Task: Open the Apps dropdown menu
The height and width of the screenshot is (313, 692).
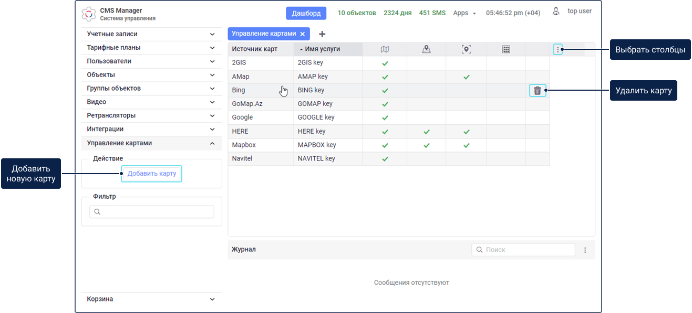Action: click(x=464, y=13)
